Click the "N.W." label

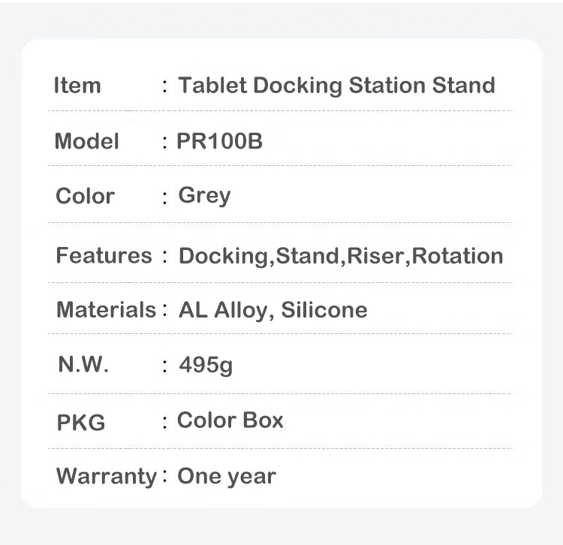(83, 366)
